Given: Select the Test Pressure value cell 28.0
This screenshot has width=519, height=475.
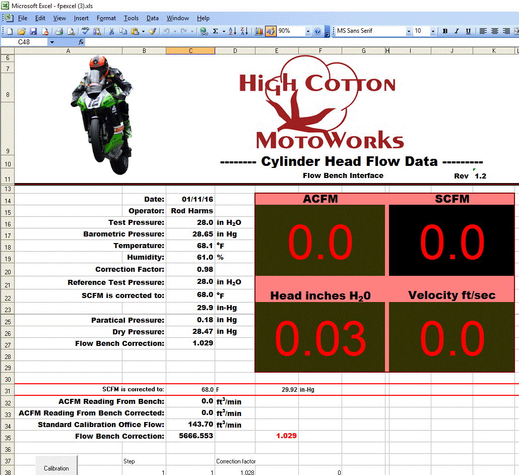Looking at the screenshot, I should click(x=190, y=222).
